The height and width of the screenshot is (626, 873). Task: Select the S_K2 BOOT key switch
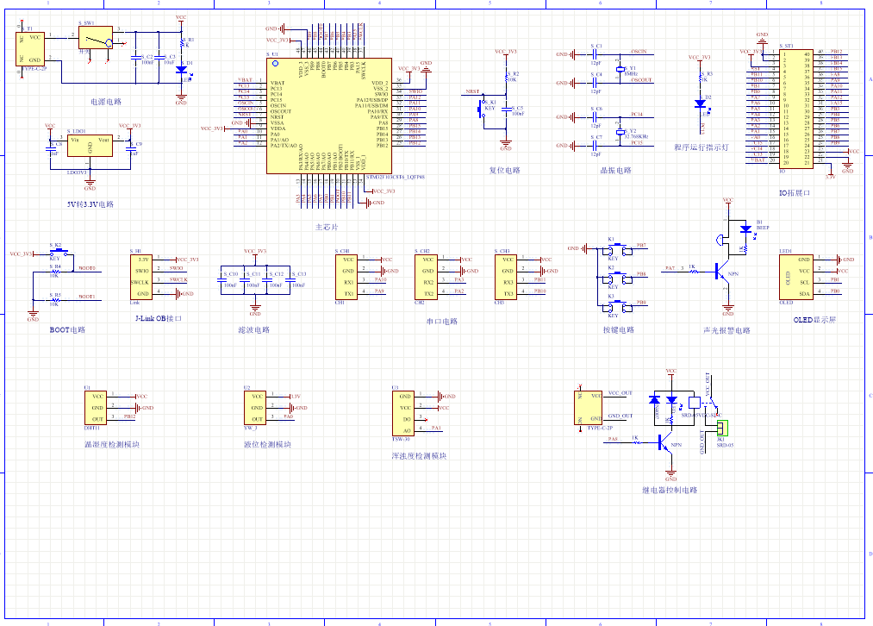(59, 253)
